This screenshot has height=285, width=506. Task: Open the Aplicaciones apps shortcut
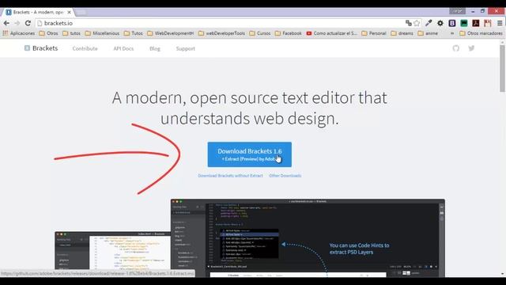pyautogui.click(x=18, y=33)
